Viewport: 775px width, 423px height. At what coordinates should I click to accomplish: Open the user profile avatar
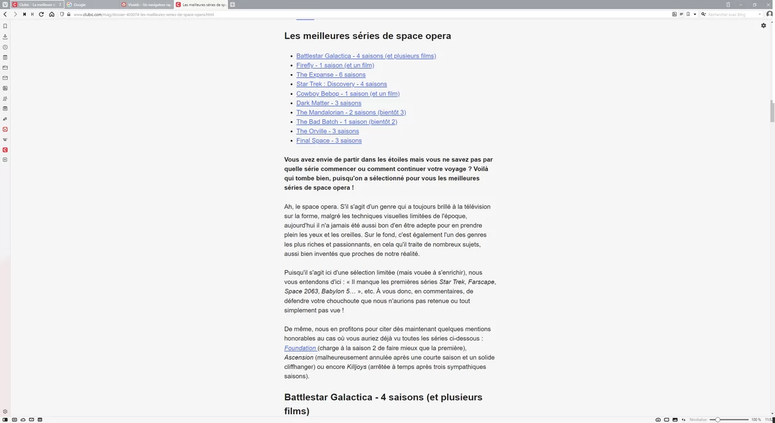click(769, 14)
